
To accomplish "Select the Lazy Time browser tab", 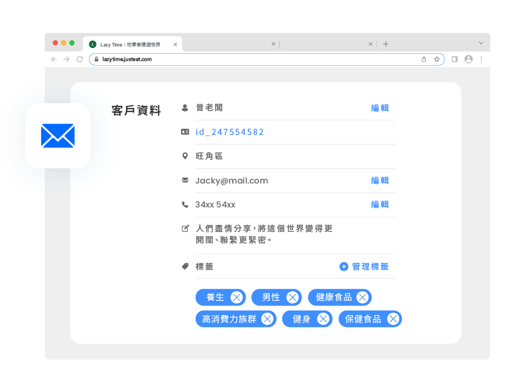I will coord(132,44).
